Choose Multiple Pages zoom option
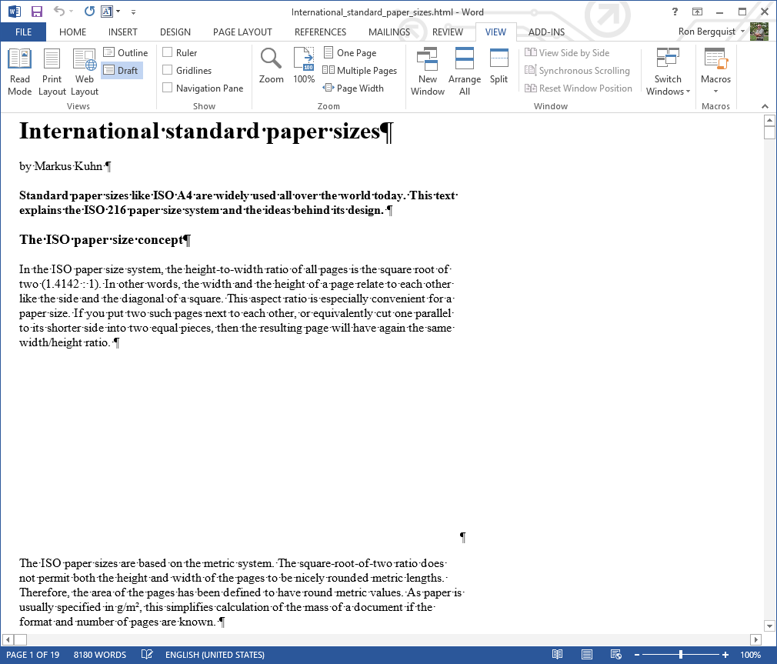 click(x=359, y=70)
